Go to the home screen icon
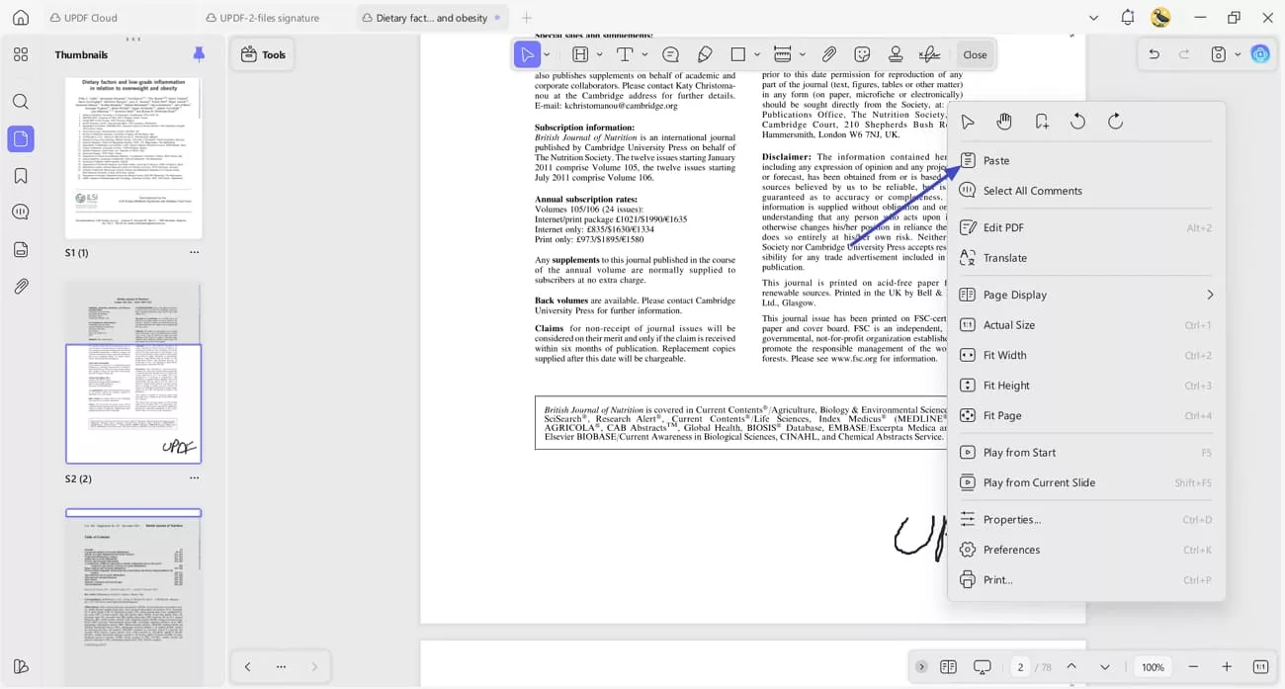 [x=21, y=18]
